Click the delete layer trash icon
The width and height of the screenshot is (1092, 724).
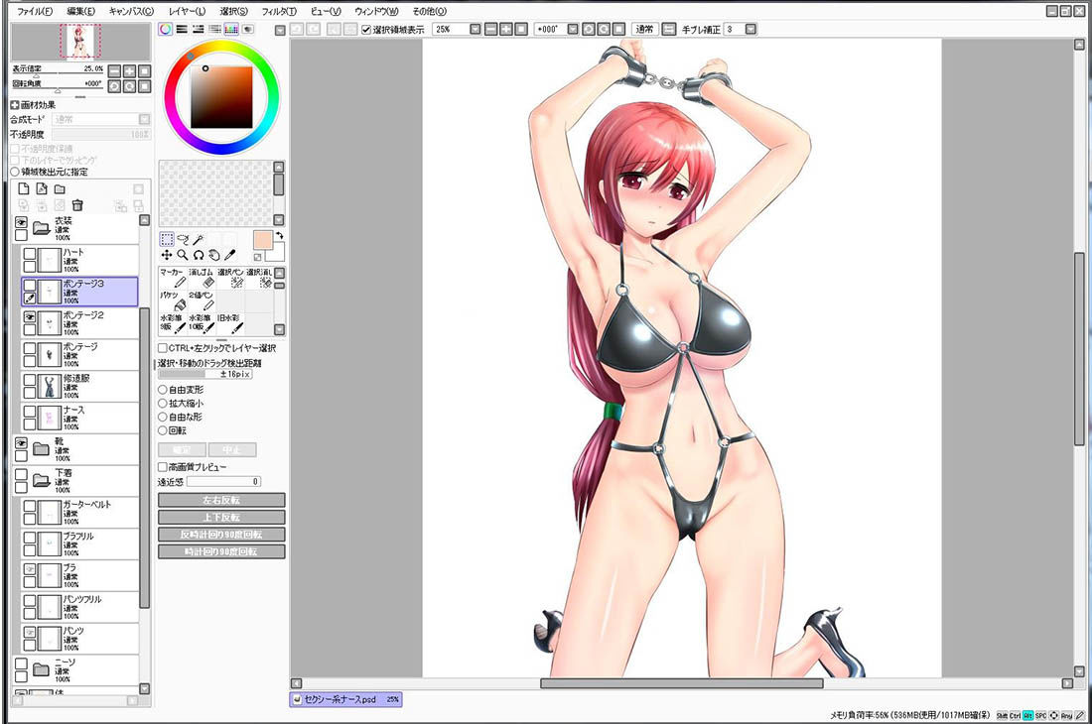[77, 204]
